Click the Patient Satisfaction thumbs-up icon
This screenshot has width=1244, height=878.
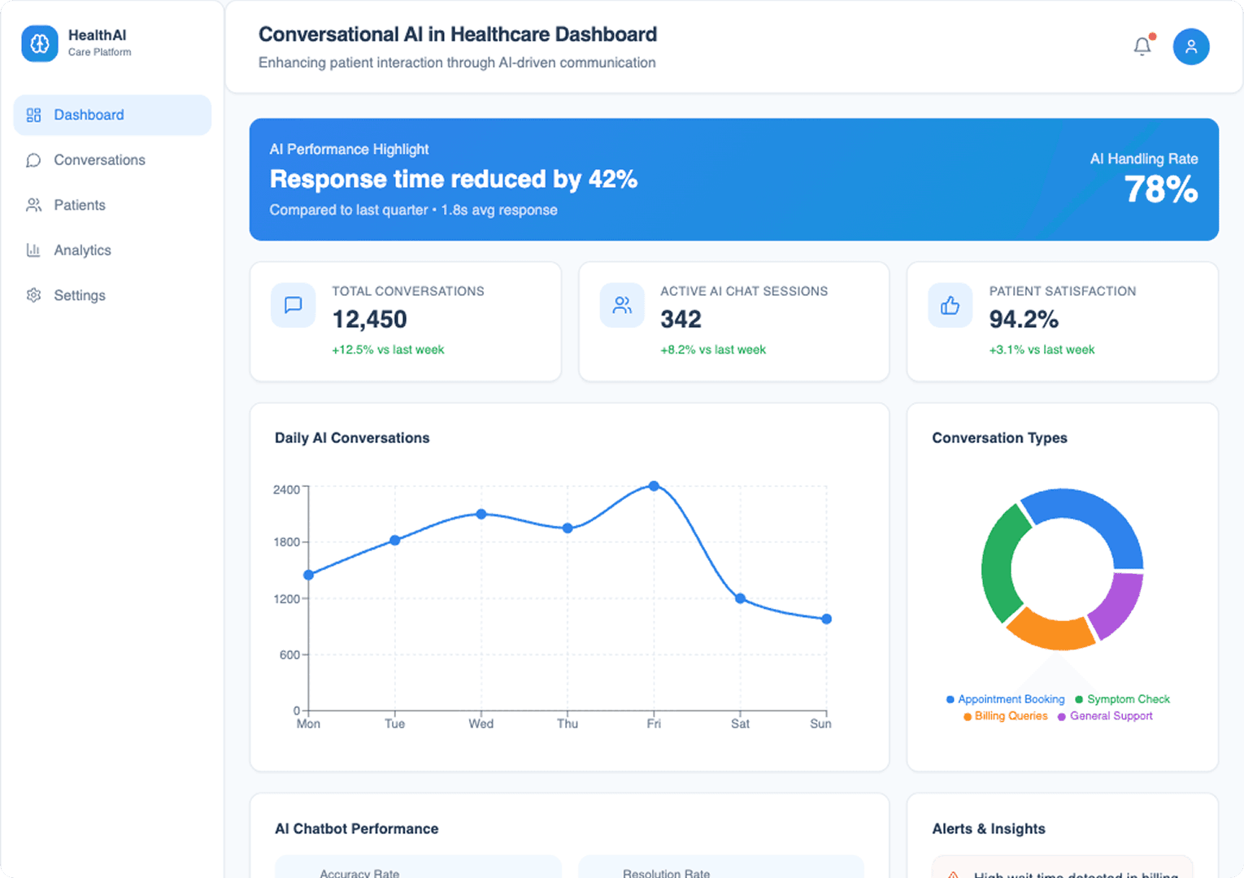coord(950,305)
